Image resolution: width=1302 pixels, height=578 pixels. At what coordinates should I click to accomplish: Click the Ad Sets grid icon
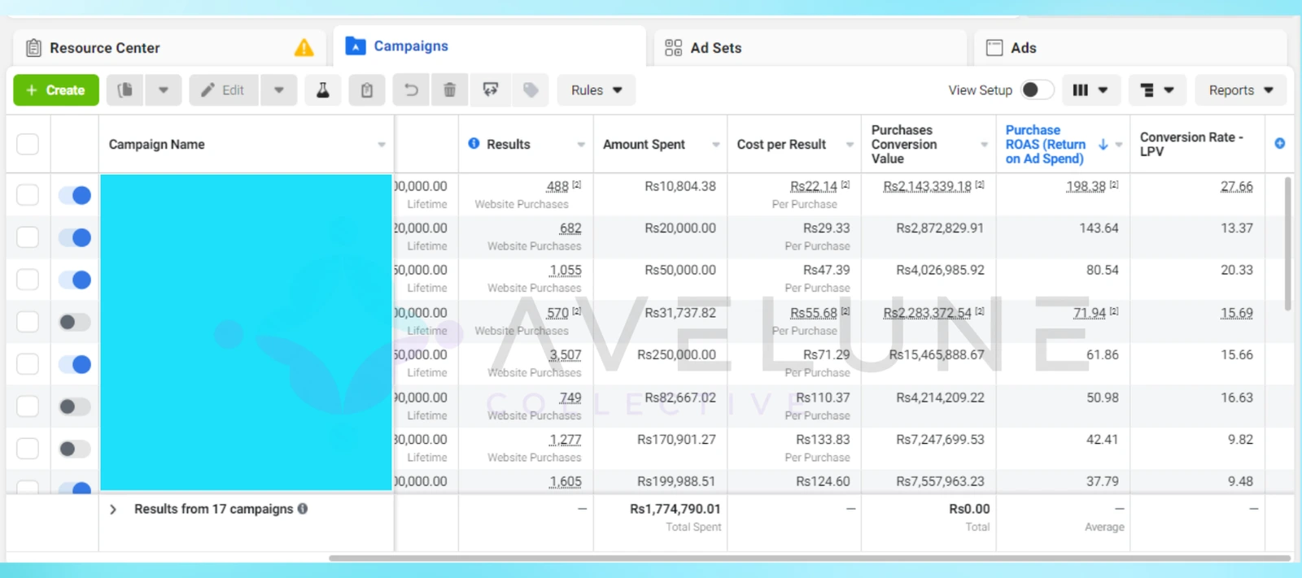click(673, 48)
